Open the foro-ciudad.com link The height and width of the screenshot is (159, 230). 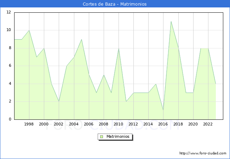tap(203, 153)
